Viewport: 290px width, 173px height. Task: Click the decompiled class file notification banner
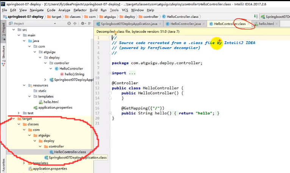coord(192,31)
